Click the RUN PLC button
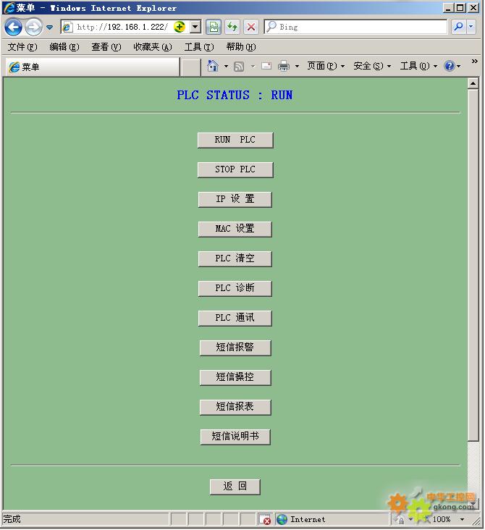Screen dimensions: 485x530 click(235, 140)
